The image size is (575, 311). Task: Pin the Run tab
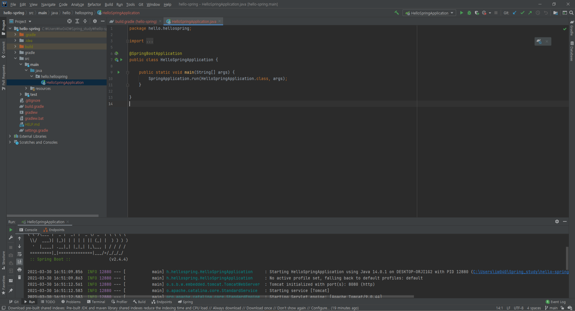(11, 290)
